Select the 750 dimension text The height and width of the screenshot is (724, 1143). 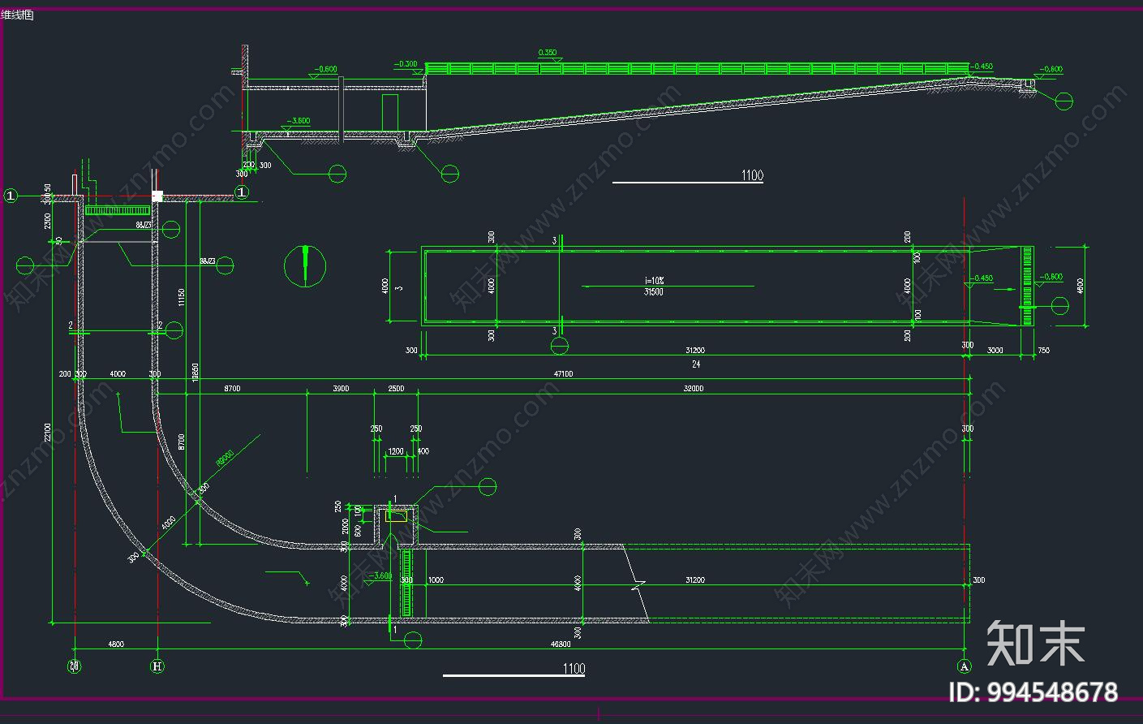(1043, 351)
